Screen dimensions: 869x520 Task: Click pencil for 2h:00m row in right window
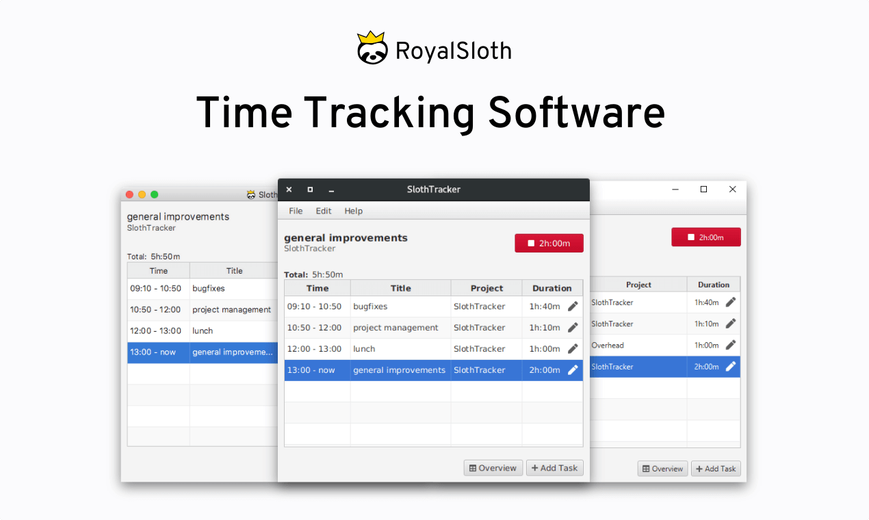tap(731, 367)
